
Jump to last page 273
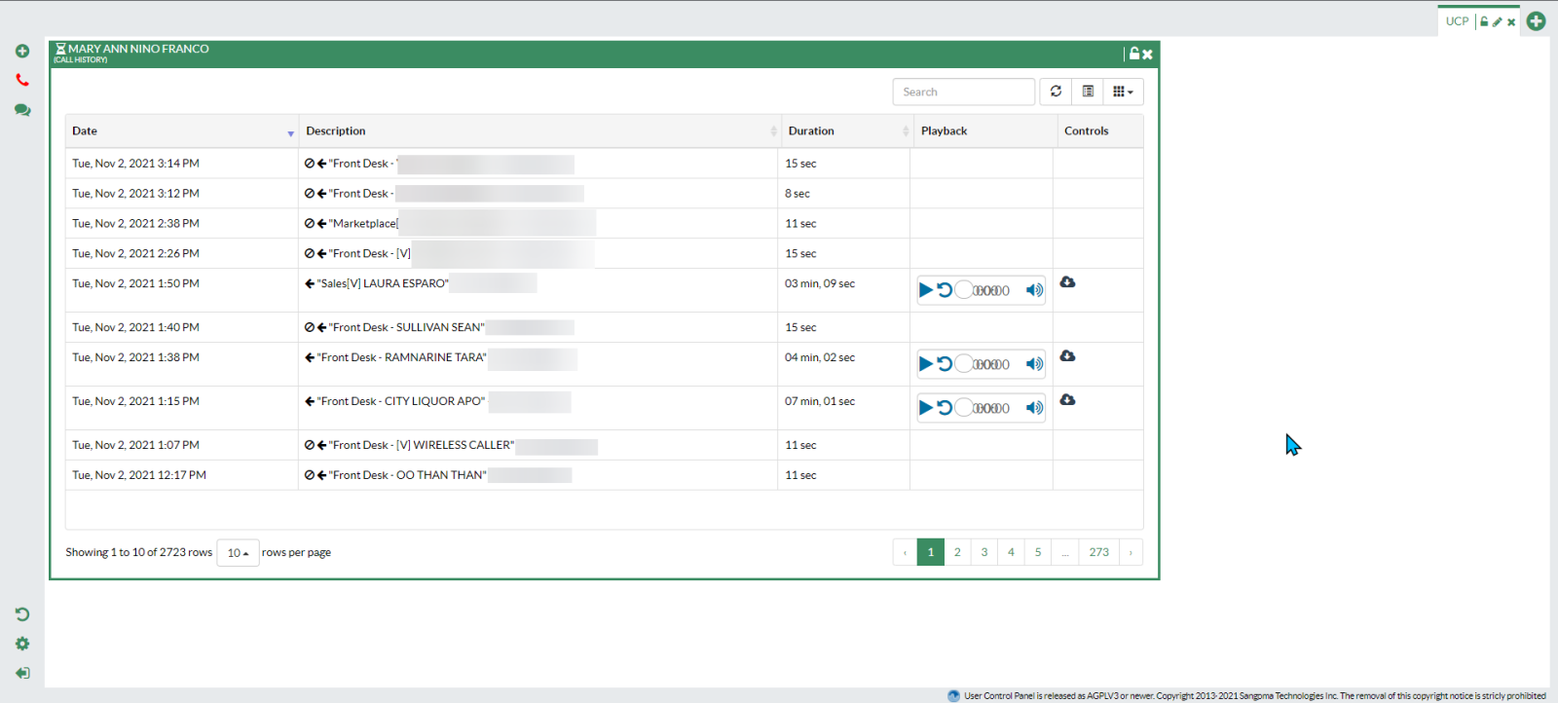1099,552
